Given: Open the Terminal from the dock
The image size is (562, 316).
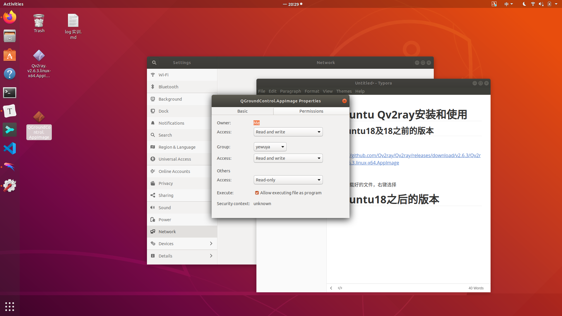Looking at the screenshot, I should pyautogui.click(x=10, y=93).
